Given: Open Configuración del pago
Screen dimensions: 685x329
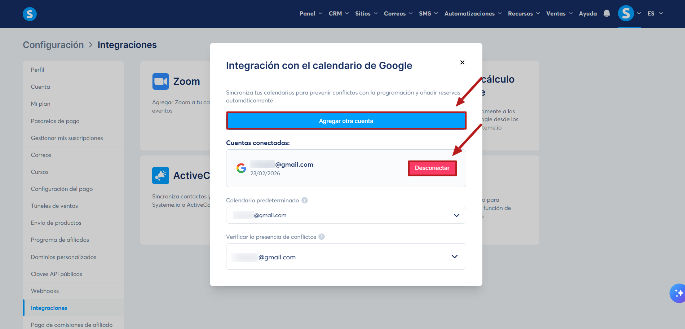Looking at the screenshot, I should [74, 189].
